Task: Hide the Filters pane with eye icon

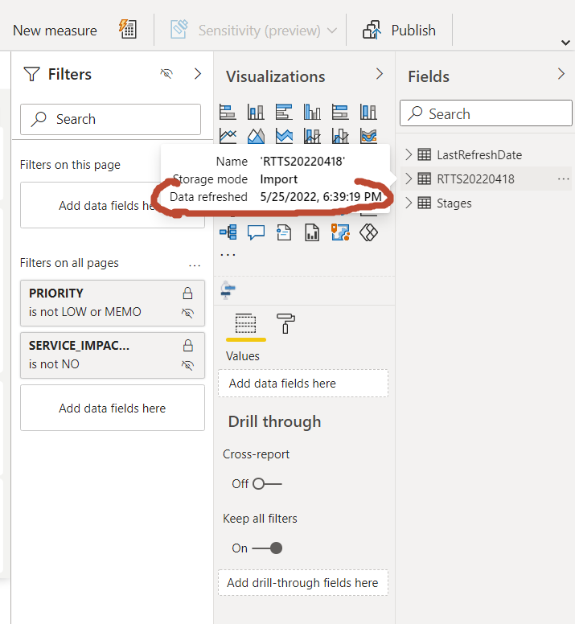Action: [166, 74]
